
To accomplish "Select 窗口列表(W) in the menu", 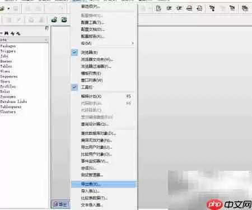I will (103, 81).
